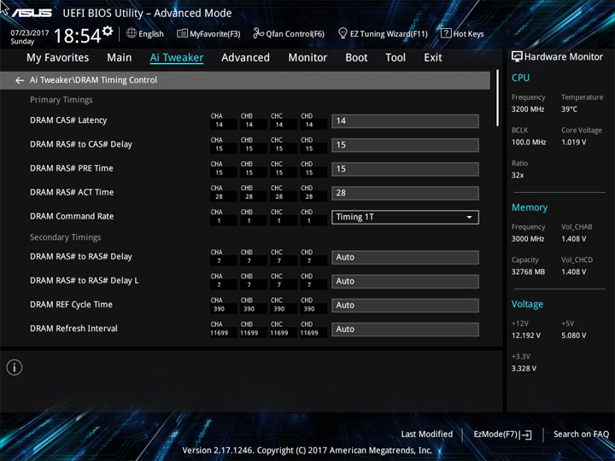Viewport: 615px width, 461px height.
Task: Click the settings gear icon beside the clock
Action: tap(107, 32)
